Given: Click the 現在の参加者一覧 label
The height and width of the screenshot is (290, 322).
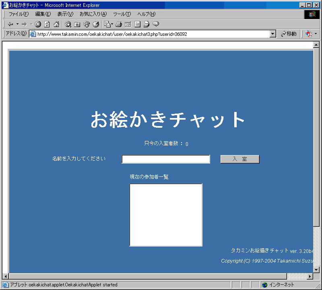Looking at the screenshot, I should [149, 177].
